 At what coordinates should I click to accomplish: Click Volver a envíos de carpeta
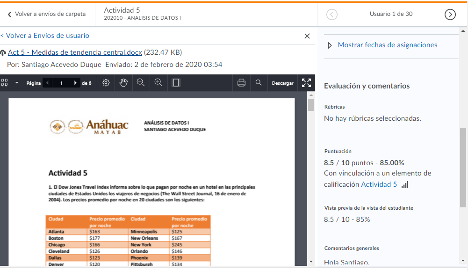point(46,14)
